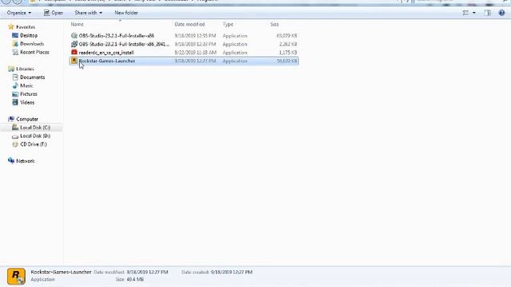Click the Libraries icon
This screenshot has height=287, width=511.
click(x=11, y=69)
